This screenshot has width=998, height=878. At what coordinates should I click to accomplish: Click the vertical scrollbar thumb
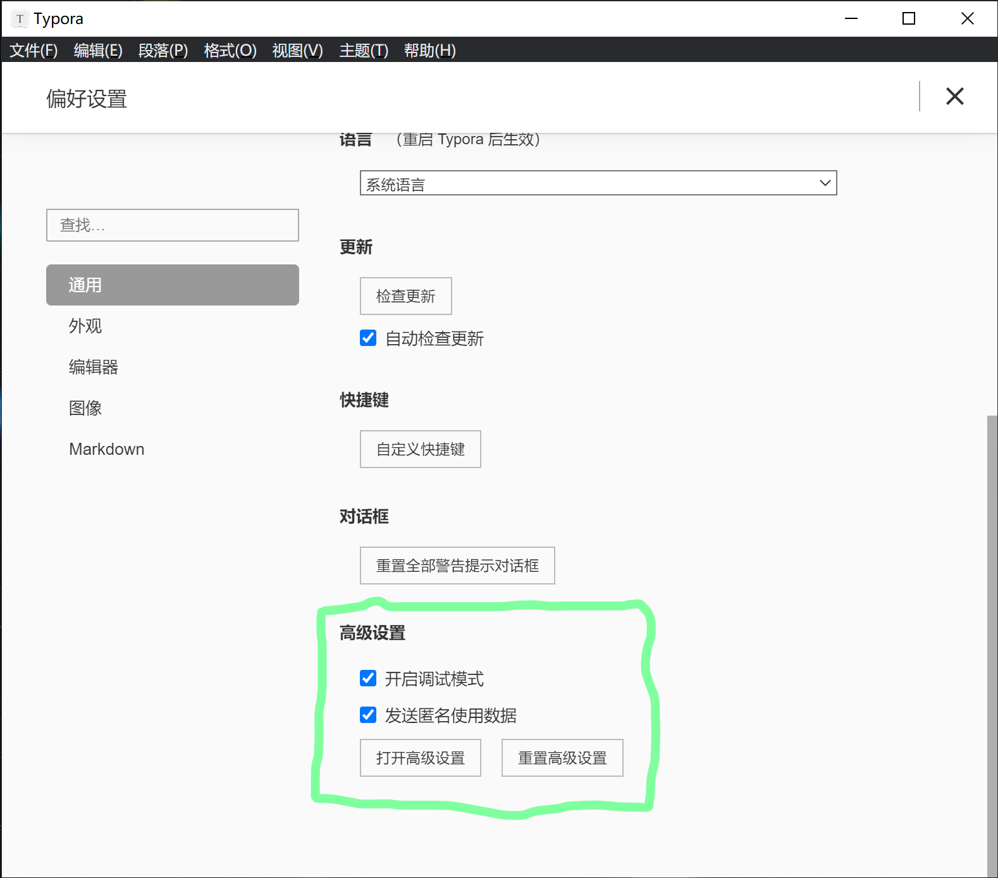(x=992, y=645)
